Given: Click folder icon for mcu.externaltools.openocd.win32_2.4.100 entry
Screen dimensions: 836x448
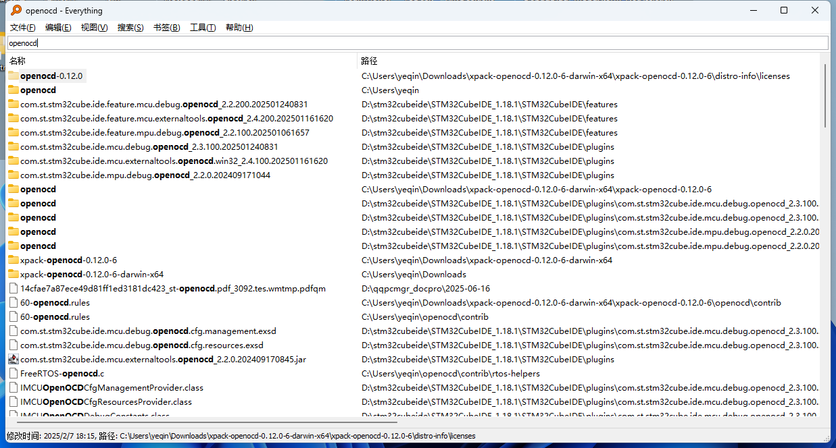Looking at the screenshot, I should click(14, 161).
